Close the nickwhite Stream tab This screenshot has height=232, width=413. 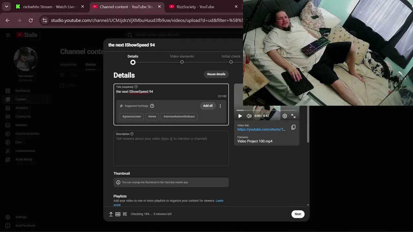click(x=83, y=6)
